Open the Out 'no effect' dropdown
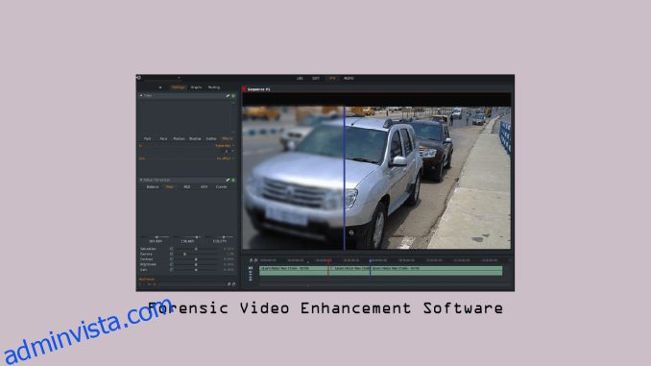Image resolution: width=651 pixels, height=366 pixels. point(225,159)
